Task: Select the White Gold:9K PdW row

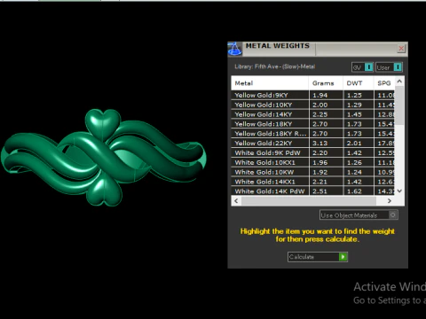Action: tap(312, 152)
